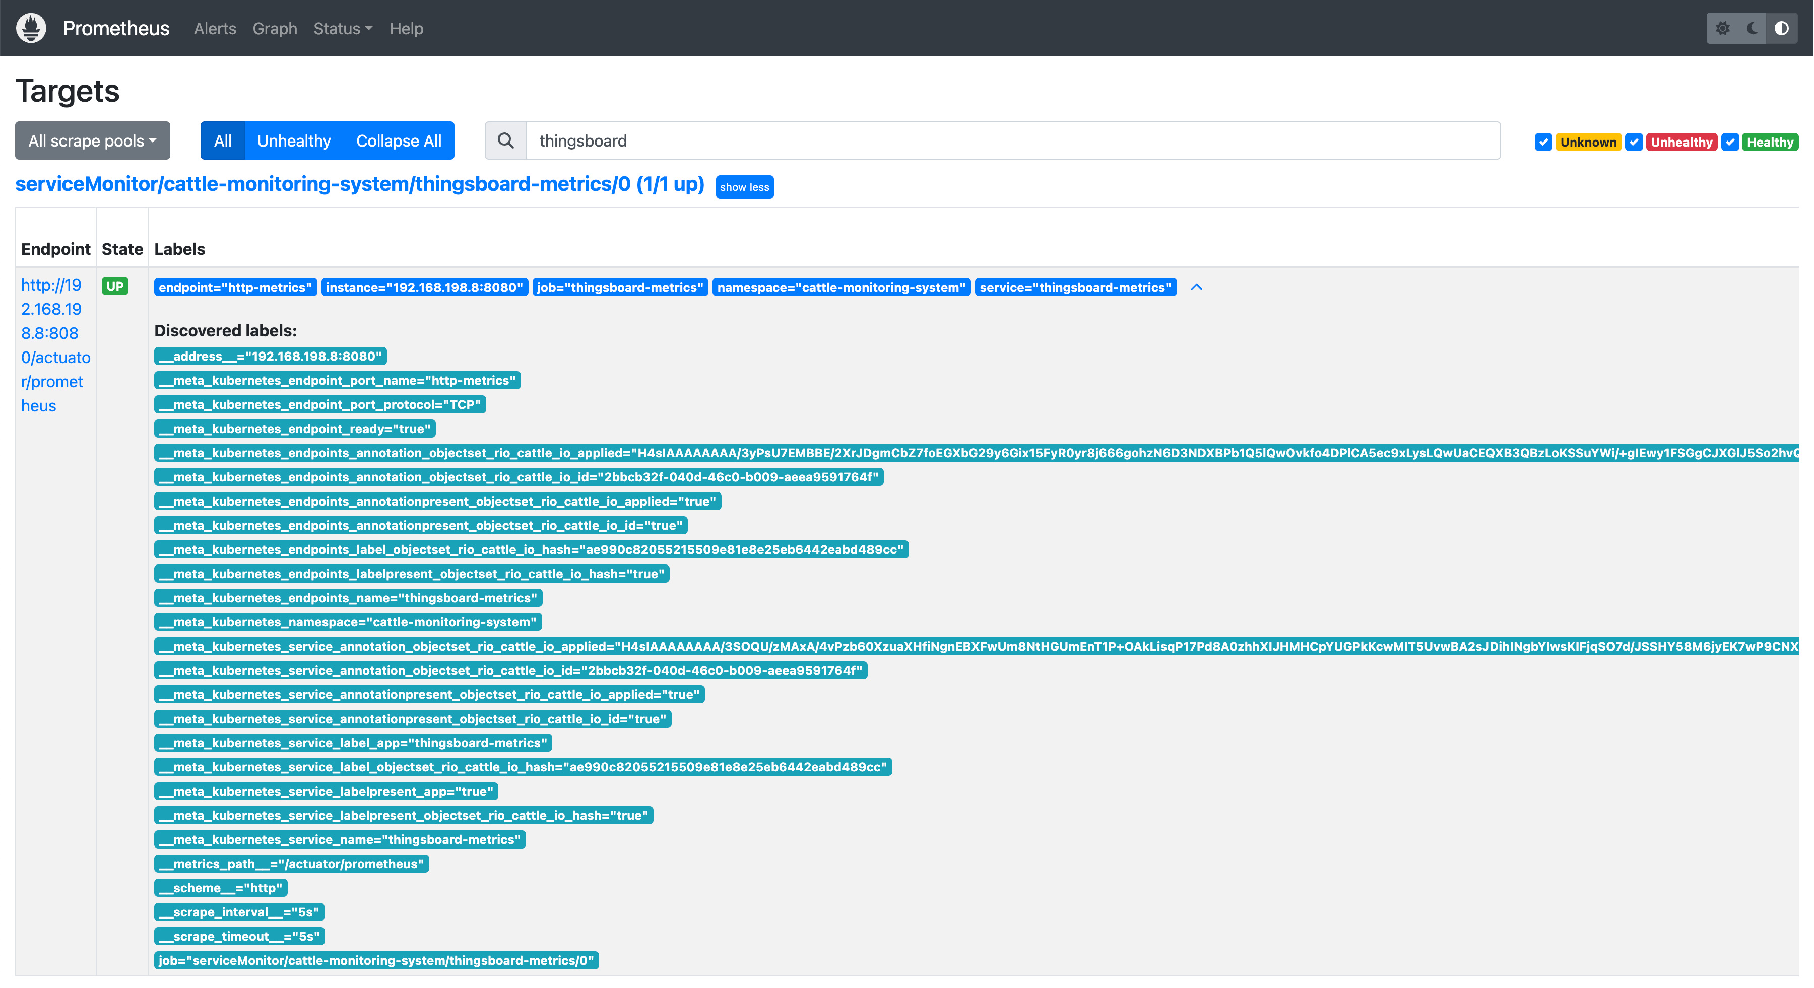Click the green UP state badge

115,287
